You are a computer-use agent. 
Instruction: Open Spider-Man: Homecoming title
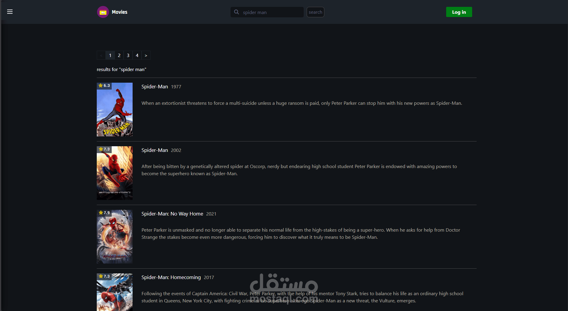tap(171, 277)
